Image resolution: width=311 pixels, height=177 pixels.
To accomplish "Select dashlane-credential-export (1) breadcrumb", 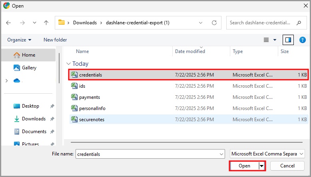I will click(138, 23).
